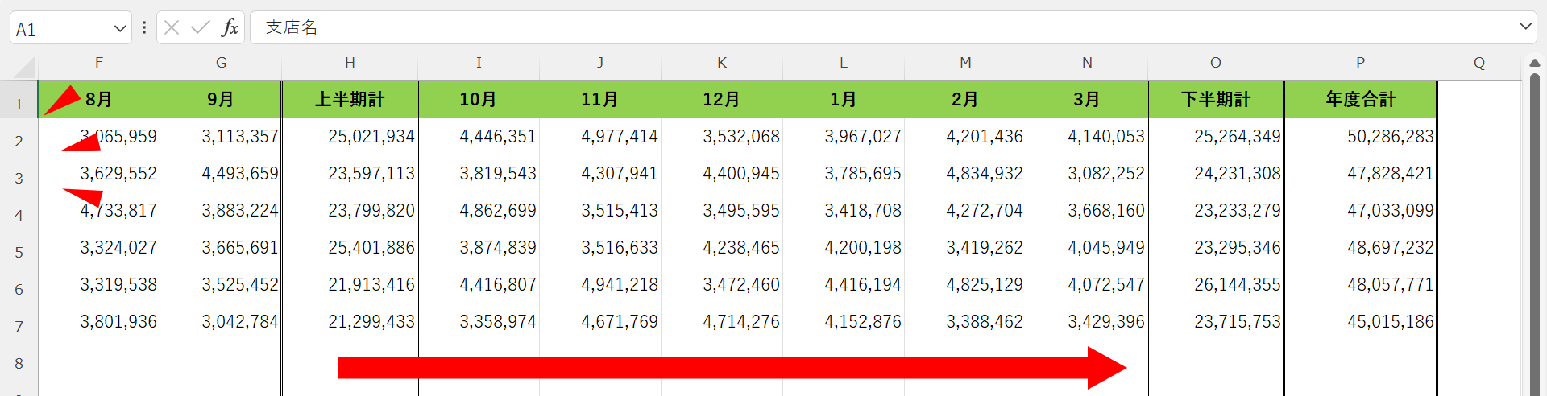Click the Select All corner triangle
The image size is (1547, 396).
(x=24, y=67)
